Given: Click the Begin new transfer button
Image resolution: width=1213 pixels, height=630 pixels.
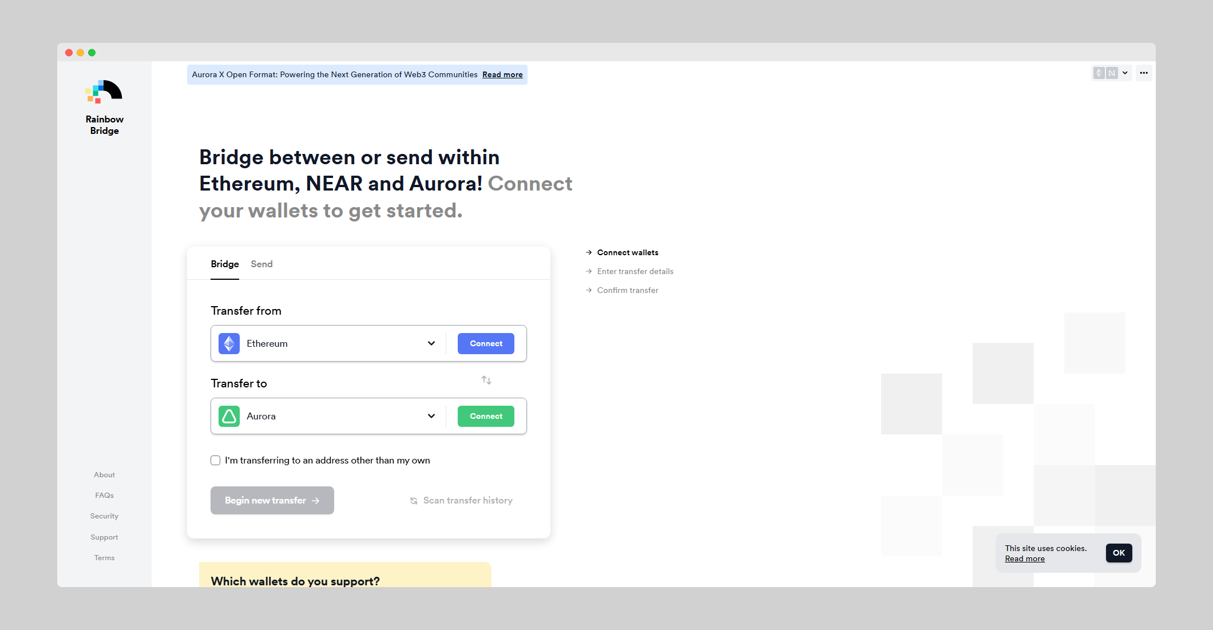Looking at the screenshot, I should [272, 501].
